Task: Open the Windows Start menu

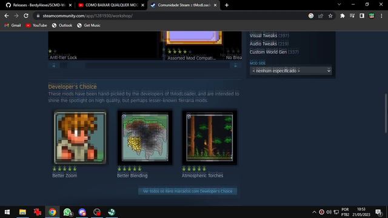Action: coord(7,212)
